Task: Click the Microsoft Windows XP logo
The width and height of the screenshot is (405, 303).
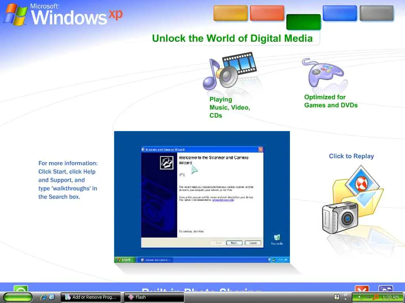Action: tap(63, 15)
